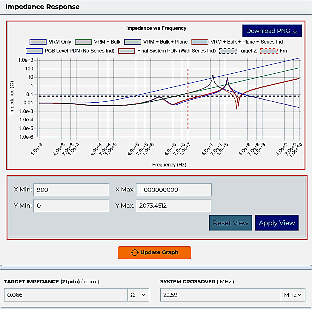Open the ohm unit dropdown

pyautogui.click(x=138, y=295)
